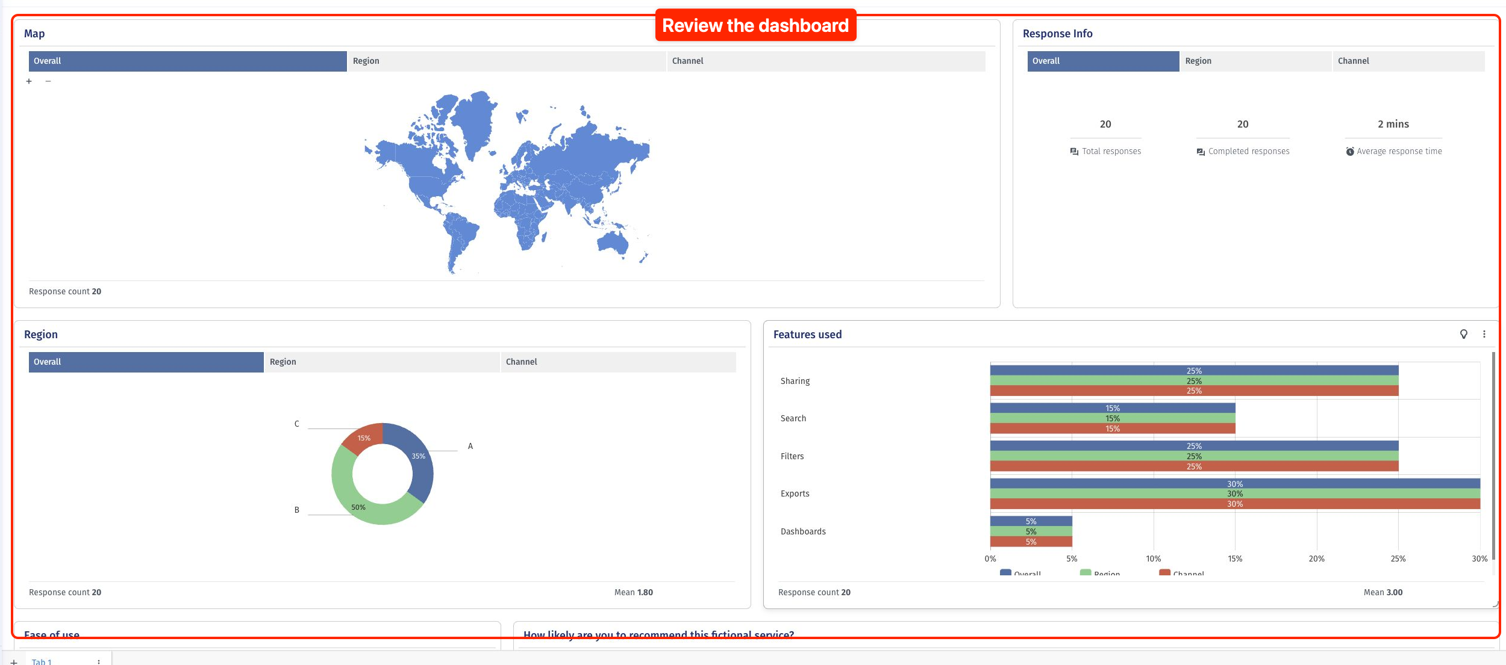
Task: Switch Region widget to Region tab
Action: pyautogui.click(x=383, y=362)
